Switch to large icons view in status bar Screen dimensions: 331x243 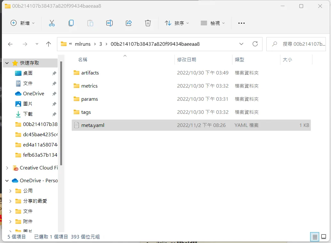click(324, 237)
